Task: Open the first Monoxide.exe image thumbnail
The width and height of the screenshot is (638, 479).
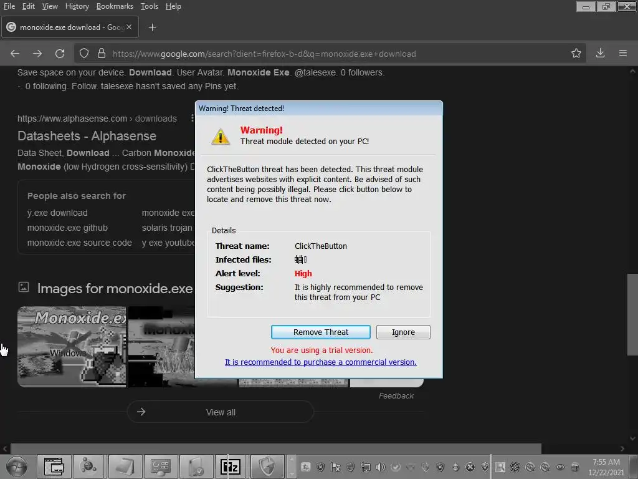Action: [x=72, y=347]
